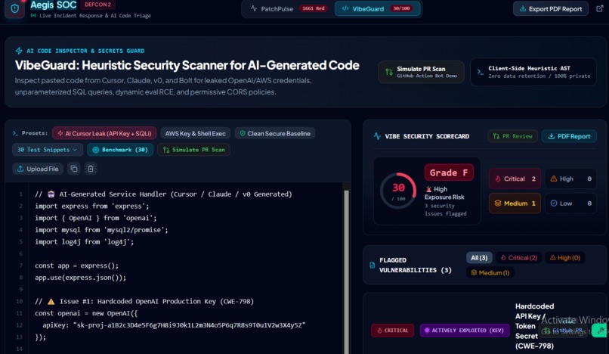The width and height of the screenshot is (609, 354).
Task: Click the flagged vulnerabilities document icon
Action: coord(372,265)
